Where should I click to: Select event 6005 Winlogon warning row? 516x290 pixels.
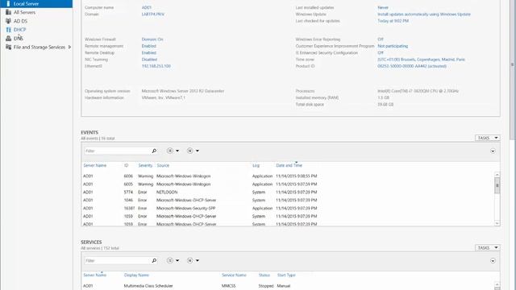pyautogui.click(x=288, y=184)
